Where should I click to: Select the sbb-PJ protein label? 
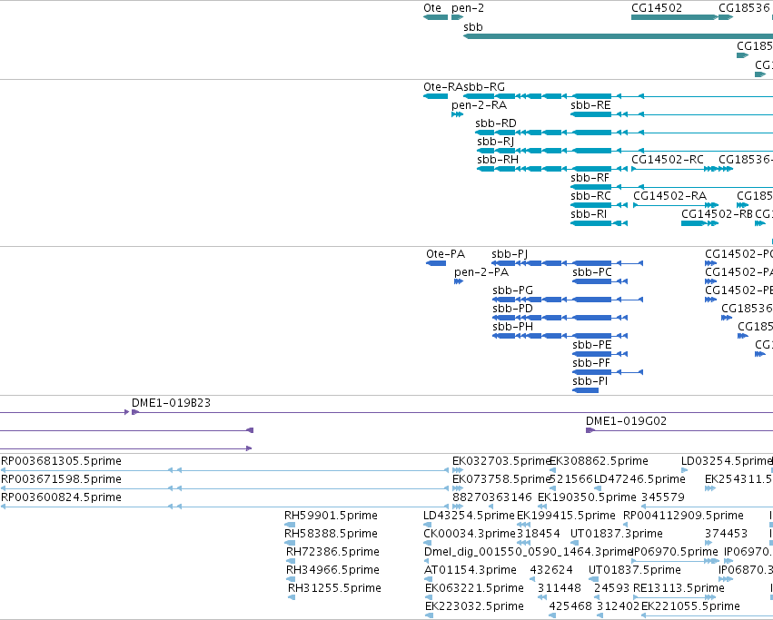(510, 254)
